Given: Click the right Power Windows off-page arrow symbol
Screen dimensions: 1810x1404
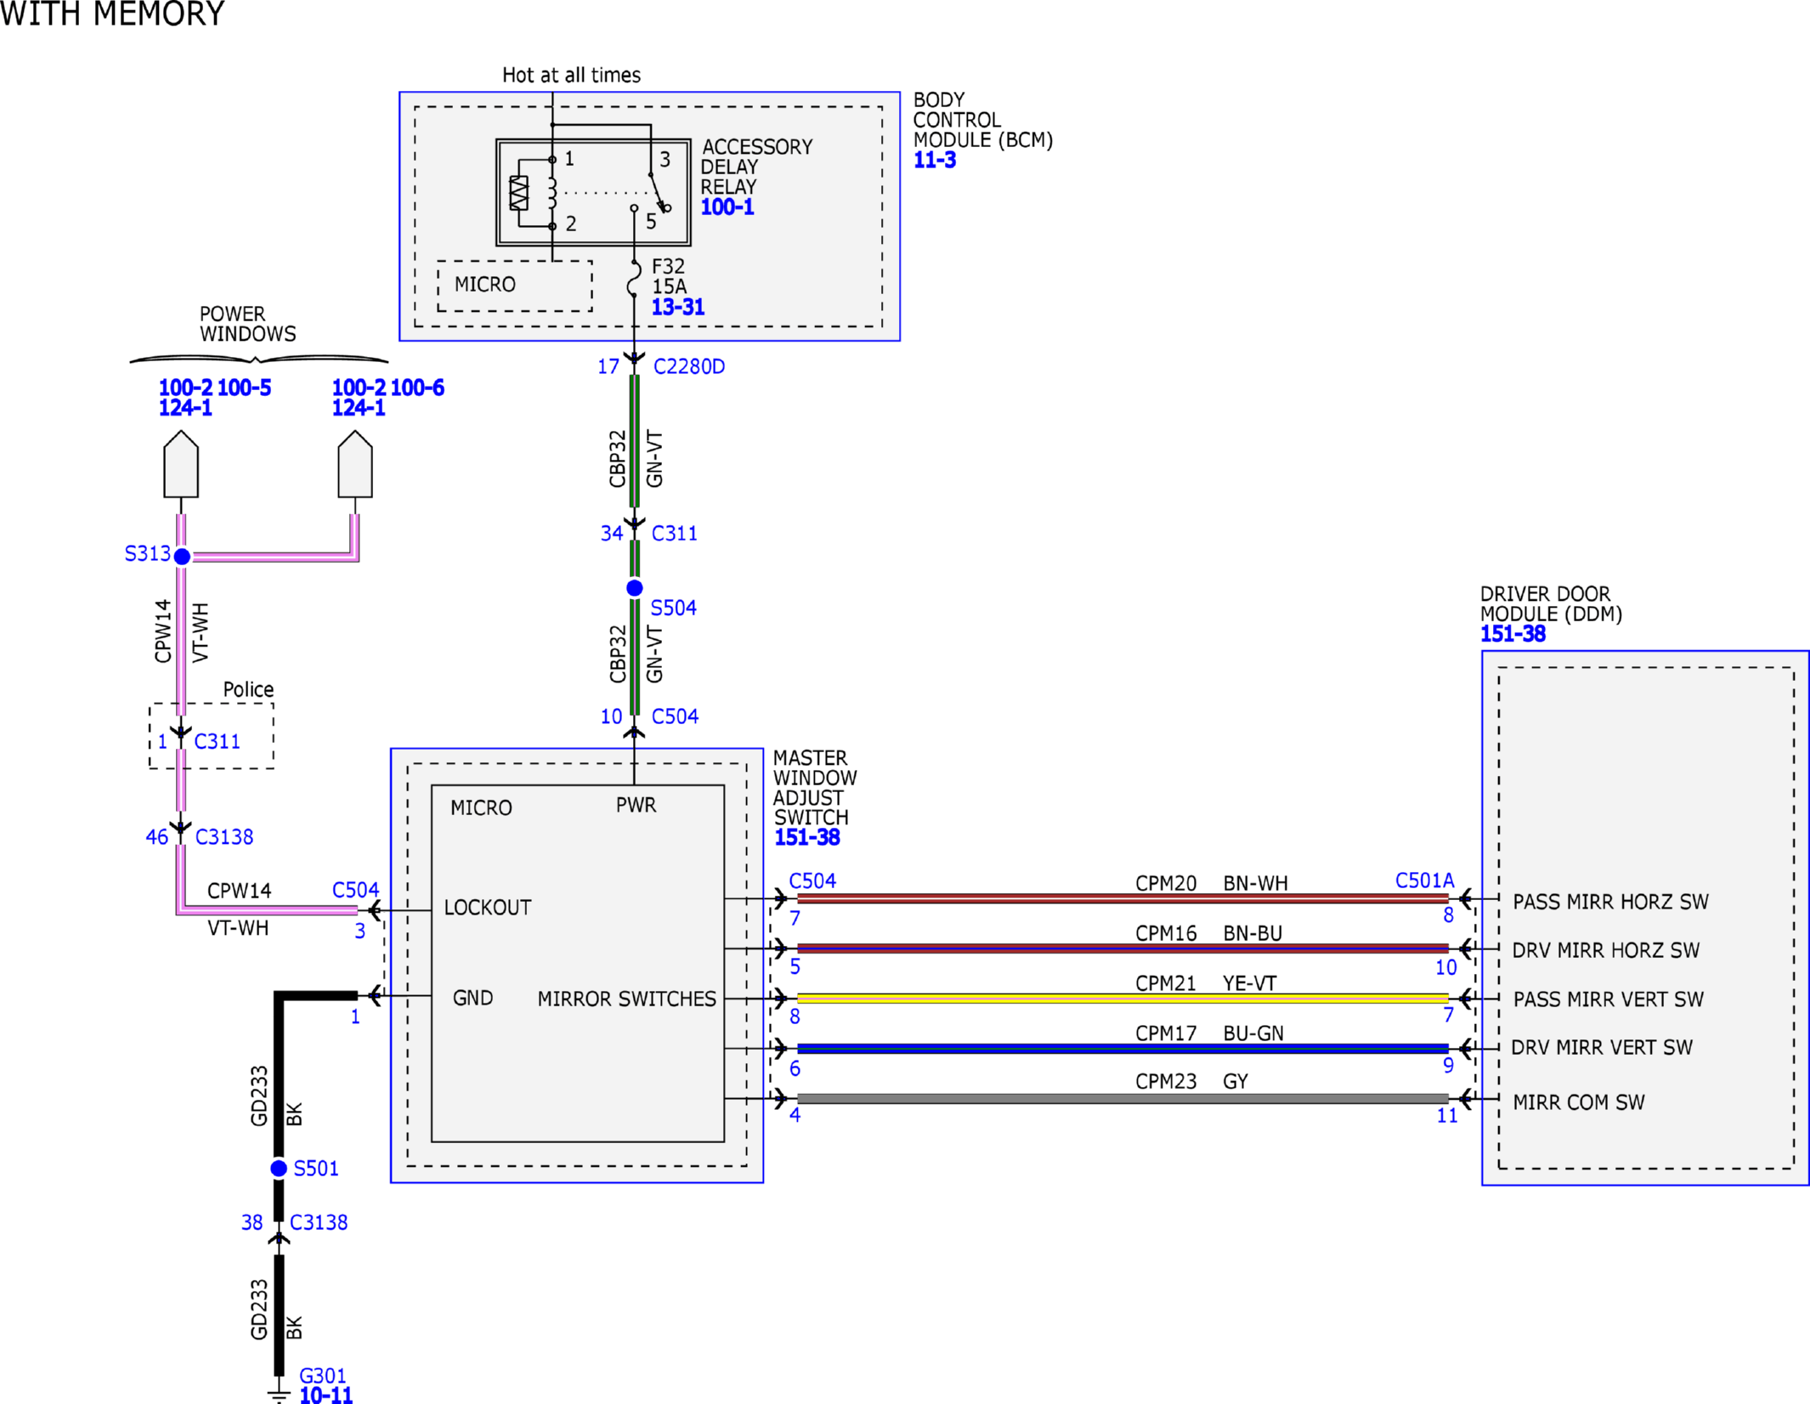Looking at the screenshot, I should (355, 464).
